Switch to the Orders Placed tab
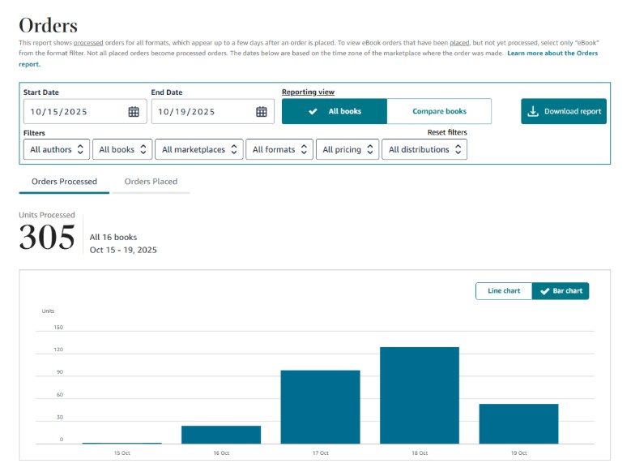Image resolution: width=631 pixels, height=472 pixels. pos(151,182)
